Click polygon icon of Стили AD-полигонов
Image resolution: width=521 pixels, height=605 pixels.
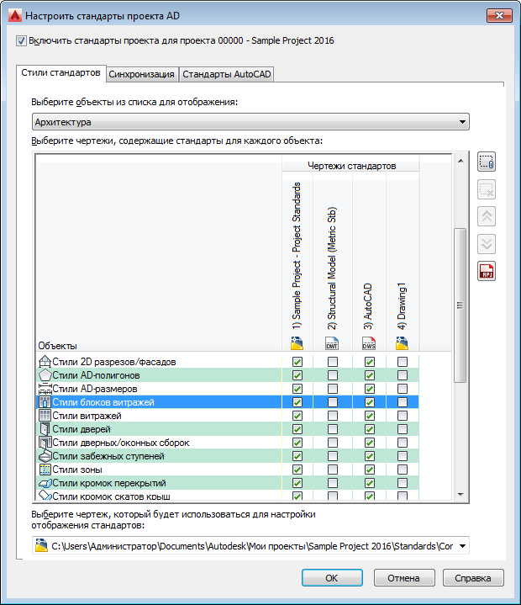tap(45, 375)
